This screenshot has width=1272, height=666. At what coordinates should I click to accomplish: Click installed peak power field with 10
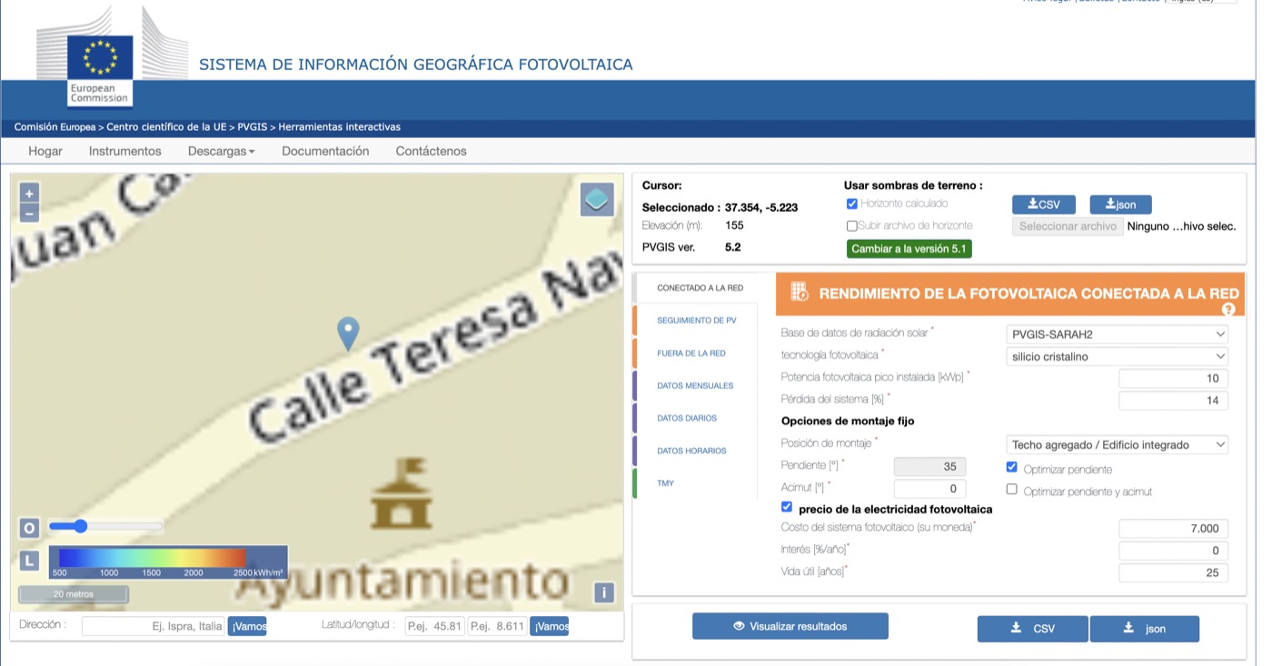(x=1173, y=378)
